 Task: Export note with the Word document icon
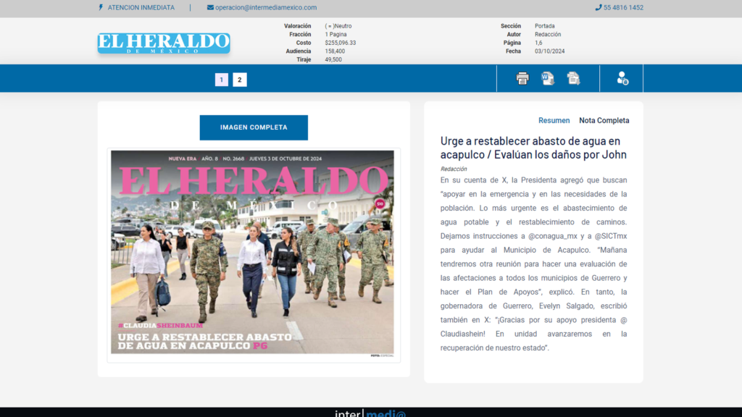pyautogui.click(x=548, y=78)
